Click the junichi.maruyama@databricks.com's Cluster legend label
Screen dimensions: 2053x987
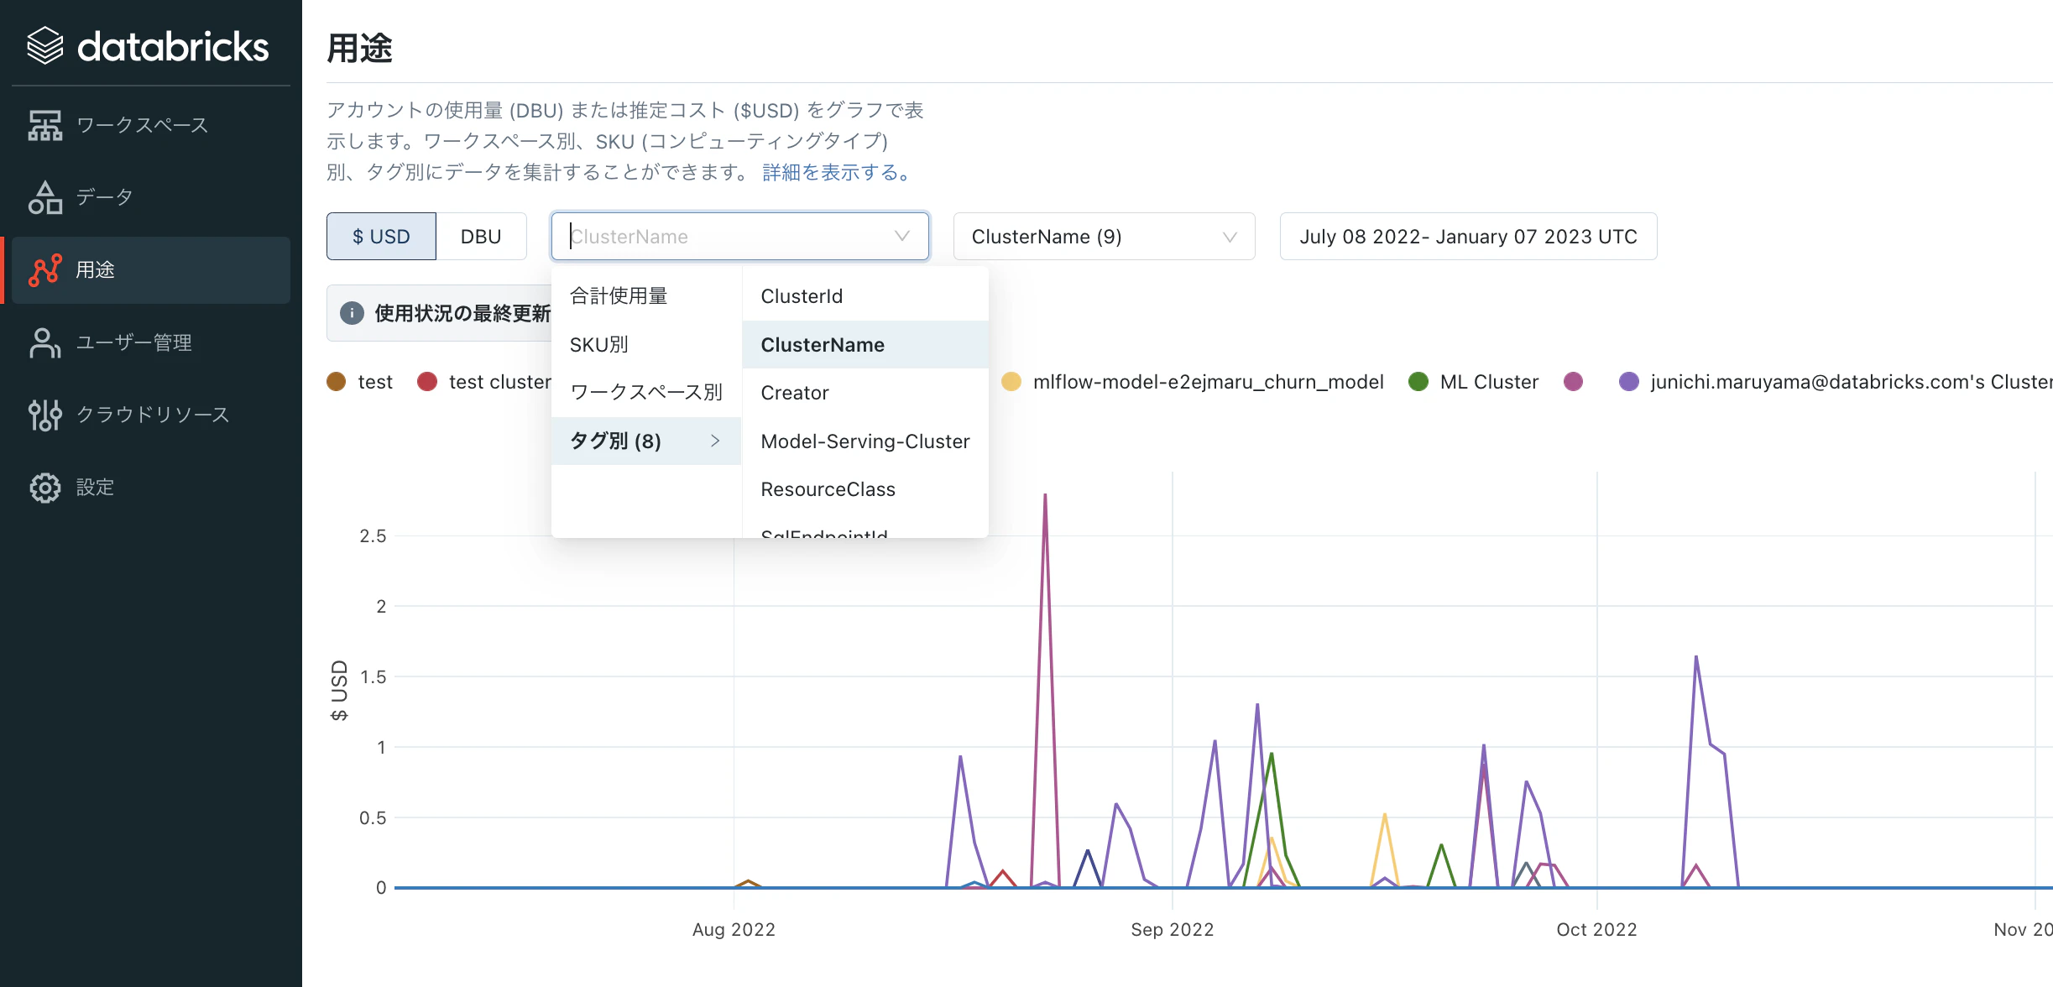pos(1852,382)
